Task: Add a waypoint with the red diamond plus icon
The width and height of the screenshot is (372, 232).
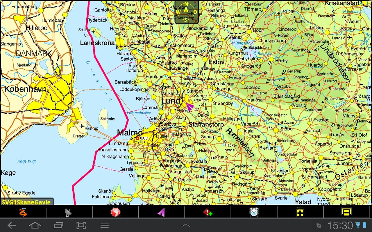Action: click(x=208, y=212)
